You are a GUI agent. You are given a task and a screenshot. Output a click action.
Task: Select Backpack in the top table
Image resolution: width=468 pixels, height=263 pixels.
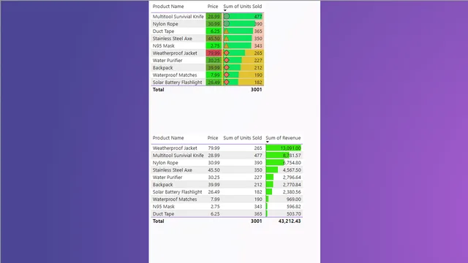click(x=162, y=68)
